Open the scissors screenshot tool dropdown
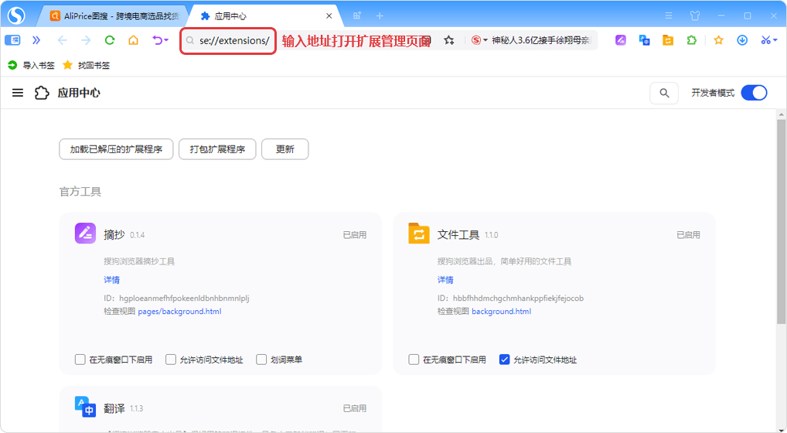 click(x=775, y=40)
